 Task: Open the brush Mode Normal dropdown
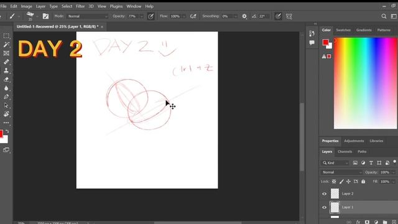[87, 16]
